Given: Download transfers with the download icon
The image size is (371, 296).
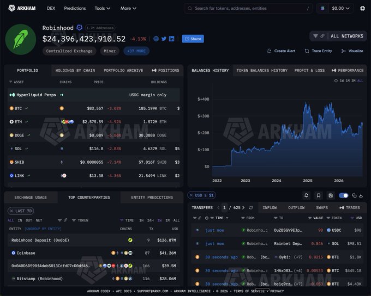Looking at the screenshot, I should [x=361, y=195].
